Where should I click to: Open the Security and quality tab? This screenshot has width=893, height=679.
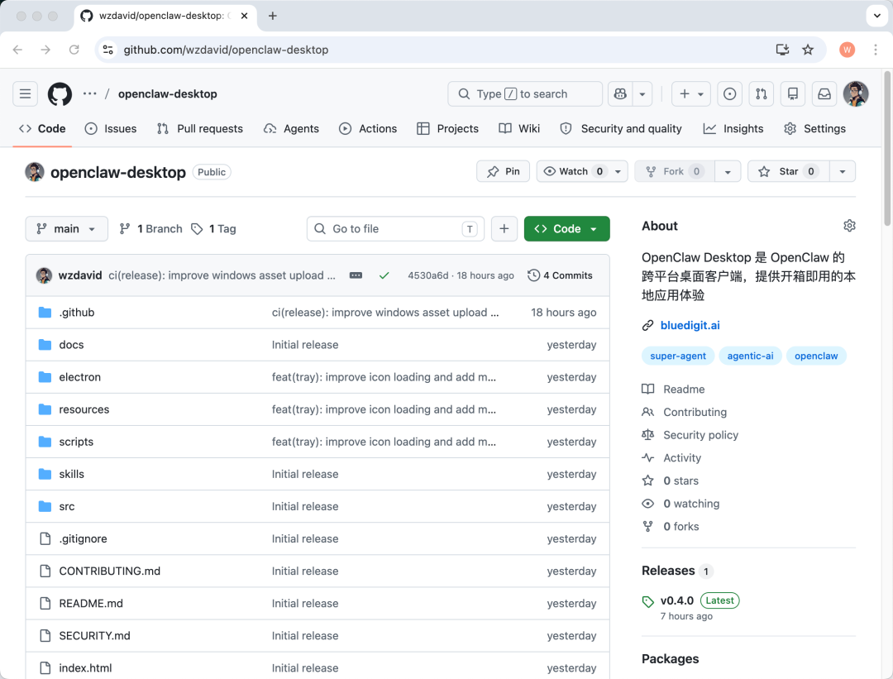click(621, 129)
